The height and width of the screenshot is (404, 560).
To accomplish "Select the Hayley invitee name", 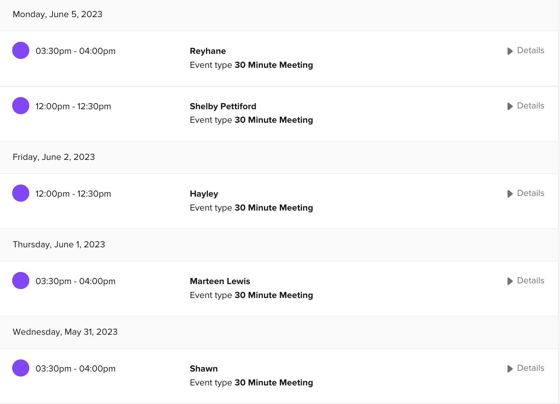I will (x=204, y=194).
